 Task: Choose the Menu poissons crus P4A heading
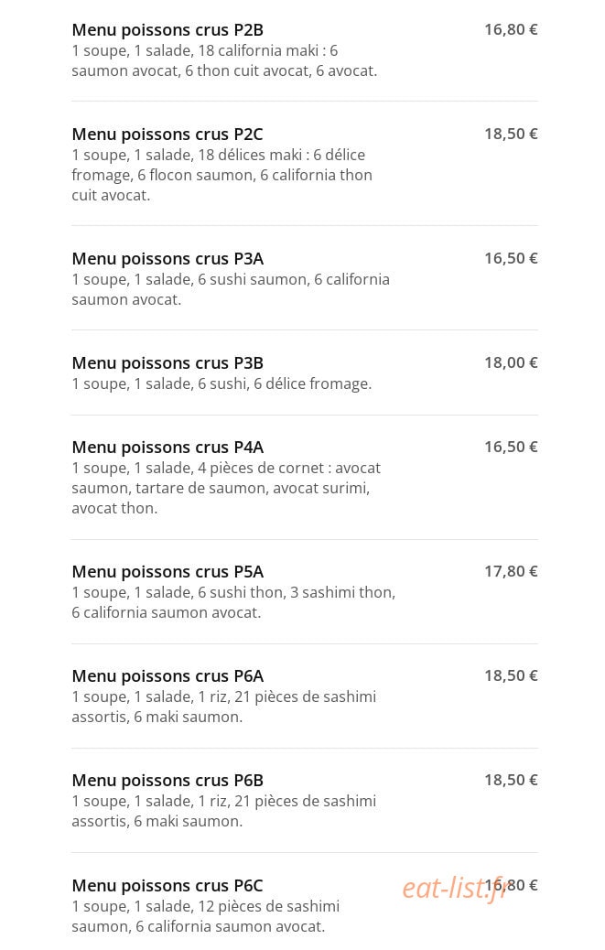(x=167, y=448)
